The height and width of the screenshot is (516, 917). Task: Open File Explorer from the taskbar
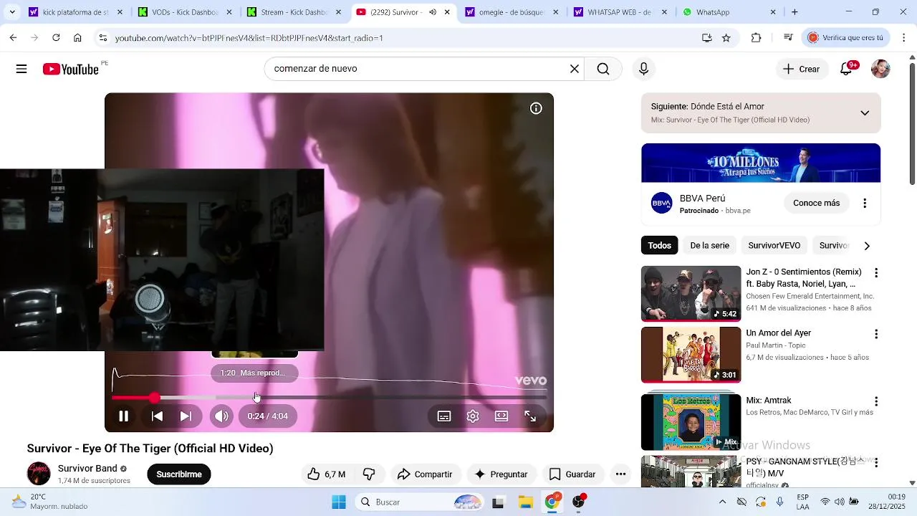[x=525, y=502]
